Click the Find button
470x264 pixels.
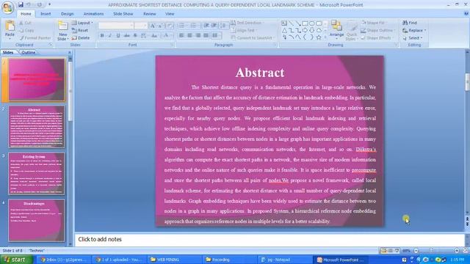point(410,23)
